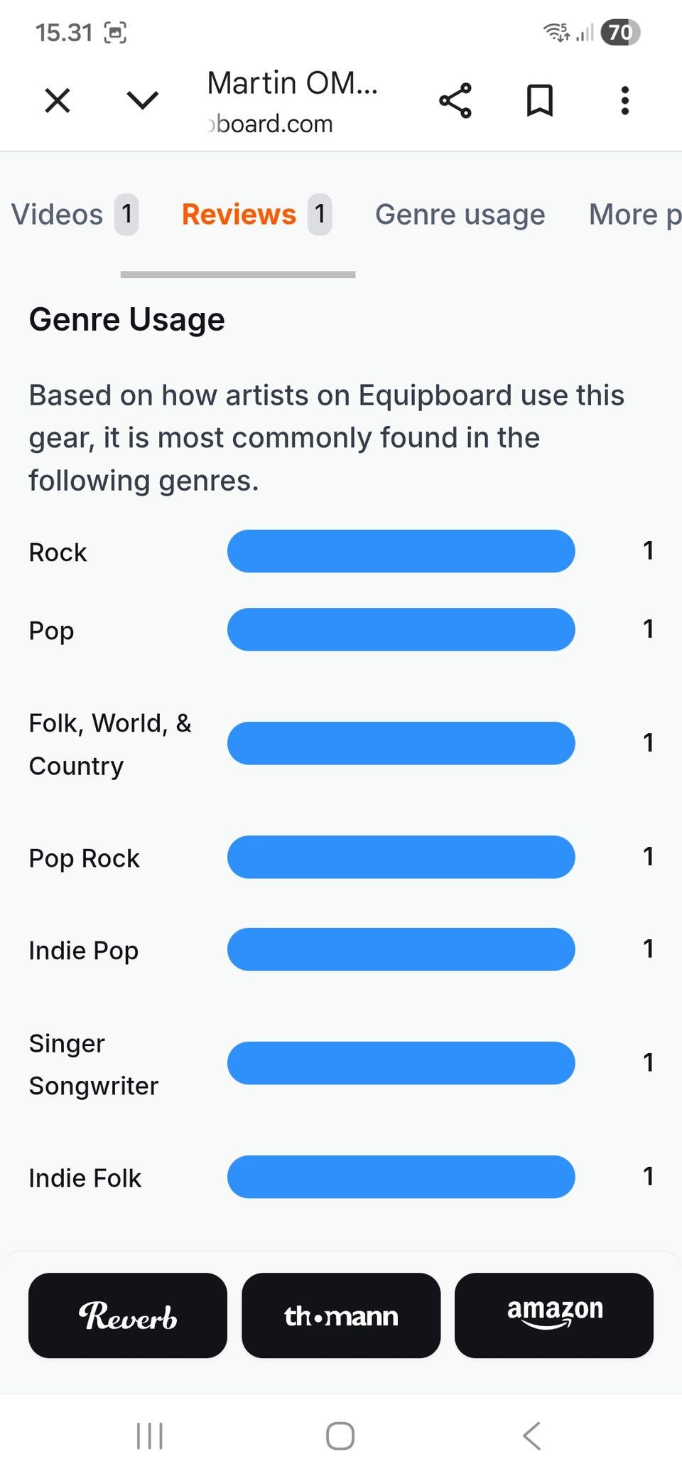The height and width of the screenshot is (1479, 682).
Task: Go to the Genre usage tab
Action: pos(460,214)
